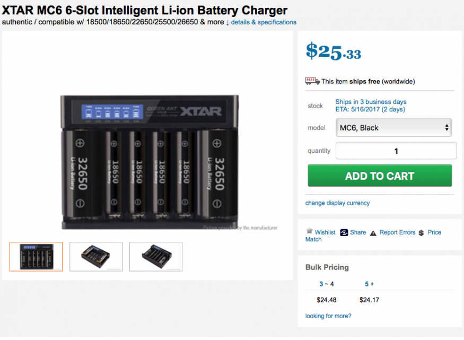
Task: Click the Share link text
Action: pos(358,232)
